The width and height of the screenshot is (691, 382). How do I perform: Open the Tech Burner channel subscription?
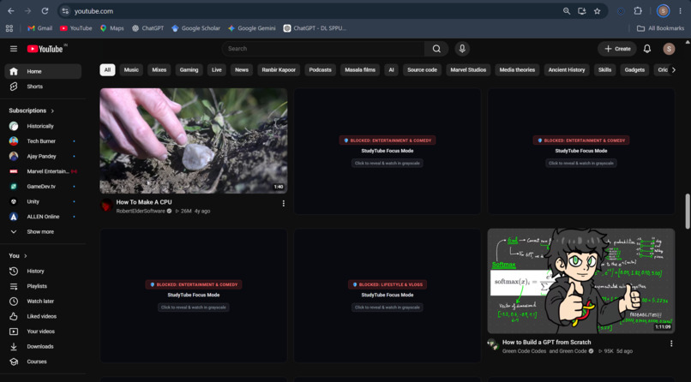tap(43, 141)
